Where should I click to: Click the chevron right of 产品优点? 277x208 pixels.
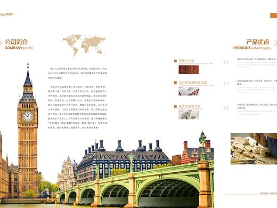pyautogui.click(x=275, y=43)
